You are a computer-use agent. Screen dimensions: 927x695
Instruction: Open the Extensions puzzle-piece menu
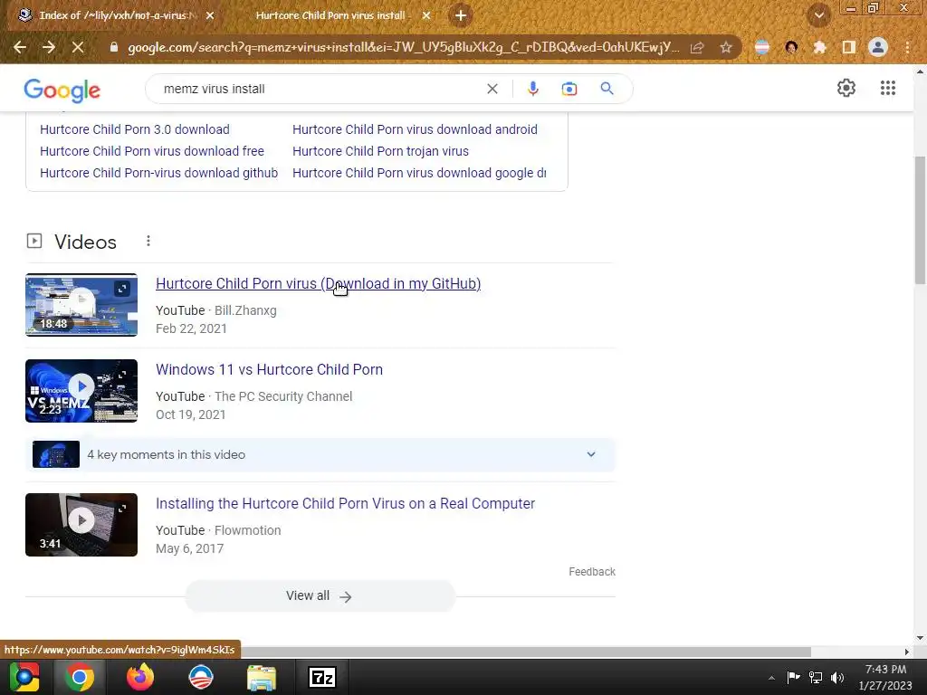[820, 47]
